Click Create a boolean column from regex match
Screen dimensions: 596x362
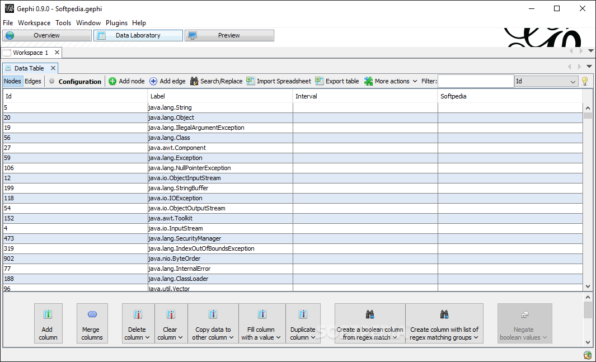(370, 323)
